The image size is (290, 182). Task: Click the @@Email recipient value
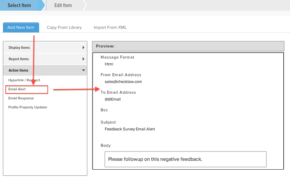(113, 99)
